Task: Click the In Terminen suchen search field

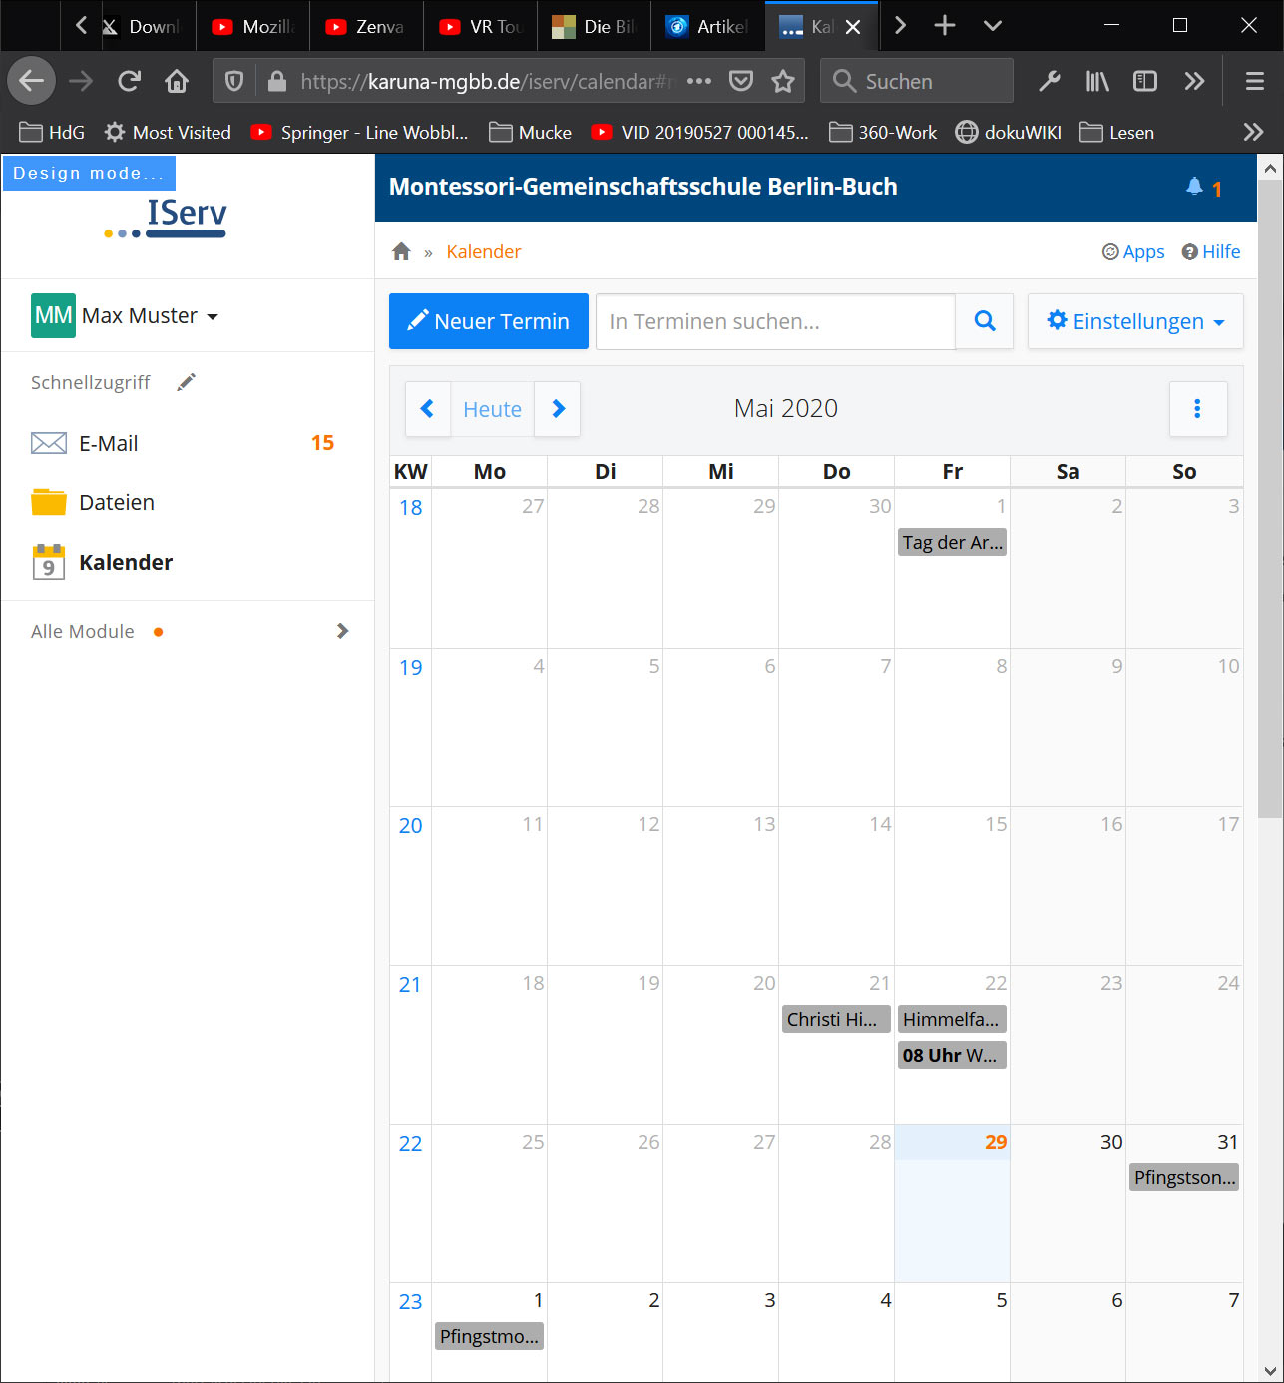Action: click(775, 321)
